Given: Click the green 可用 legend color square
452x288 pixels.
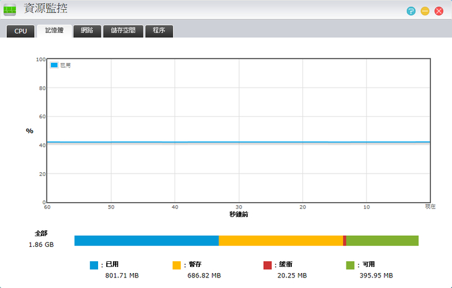Looking at the screenshot, I should point(350,265).
